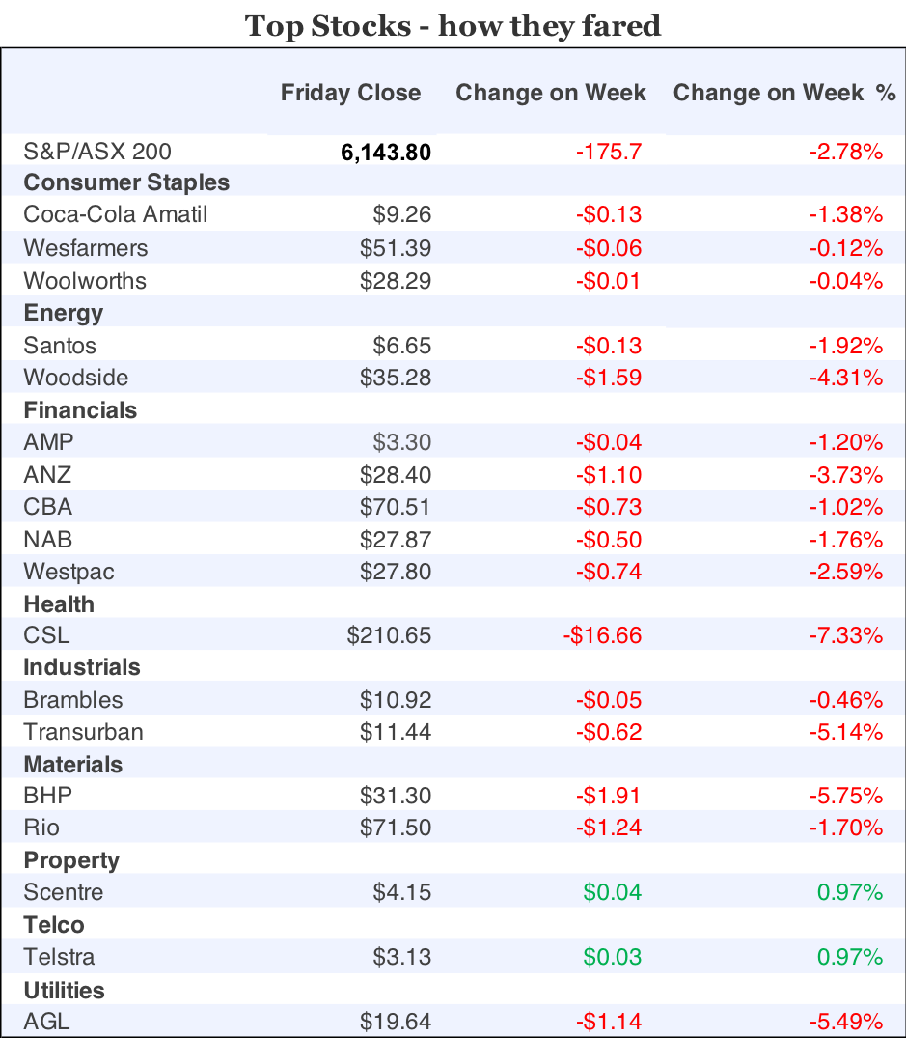Click Wesfarmers' Friday close price $51.39

pos(396,248)
